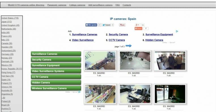This screenshot has width=216, height=112.
Task: Select Italy (33) country link
Action: click(5, 40)
